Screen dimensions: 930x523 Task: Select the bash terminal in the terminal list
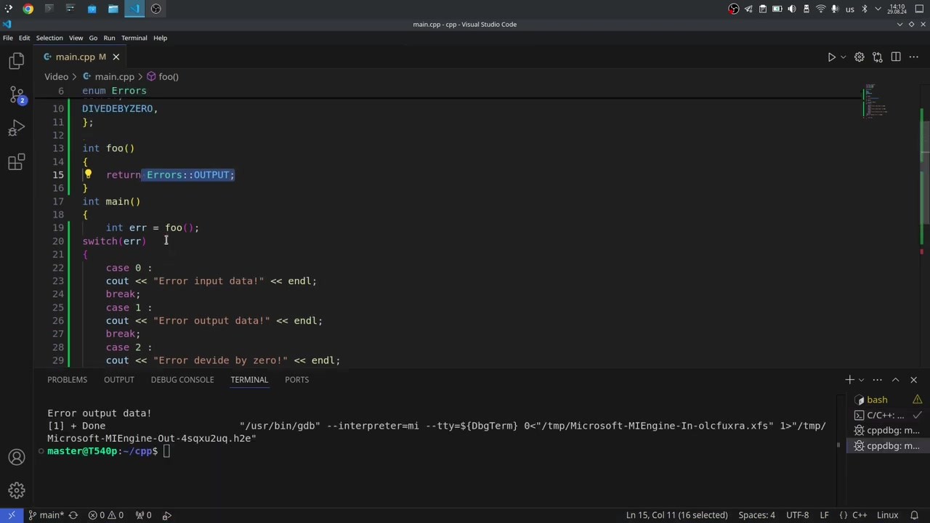coord(877,400)
